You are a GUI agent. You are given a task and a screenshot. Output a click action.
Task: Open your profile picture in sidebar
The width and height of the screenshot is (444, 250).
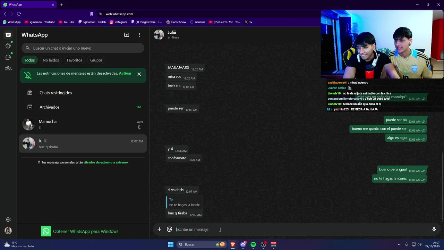point(8,231)
